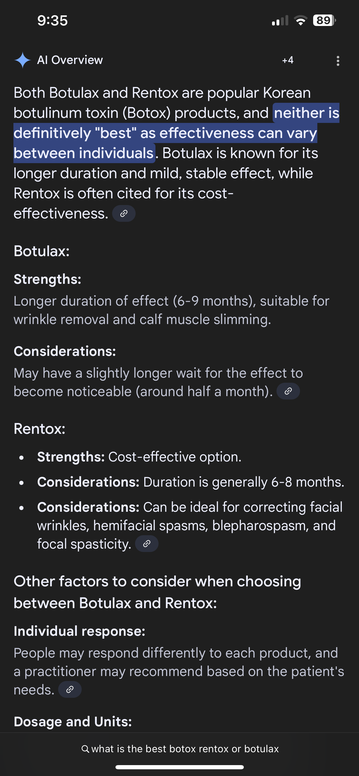Tap the search magnifier icon
The image size is (359, 776).
point(85,749)
